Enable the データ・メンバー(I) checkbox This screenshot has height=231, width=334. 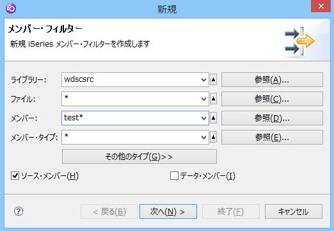tap(174, 176)
